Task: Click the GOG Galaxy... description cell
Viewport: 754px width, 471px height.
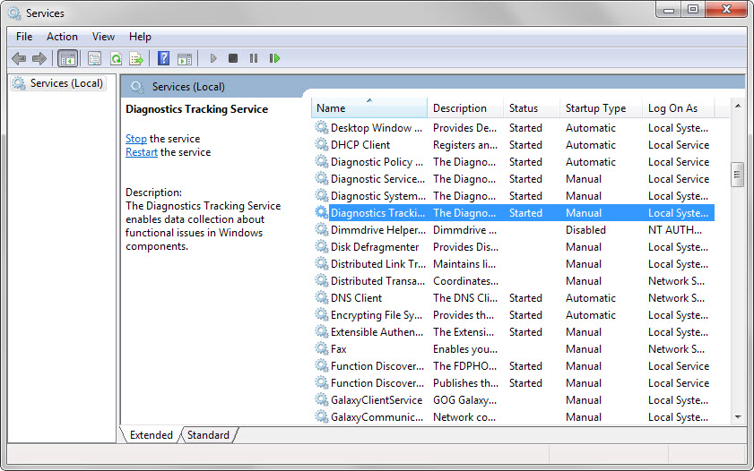Action: pyautogui.click(x=464, y=400)
